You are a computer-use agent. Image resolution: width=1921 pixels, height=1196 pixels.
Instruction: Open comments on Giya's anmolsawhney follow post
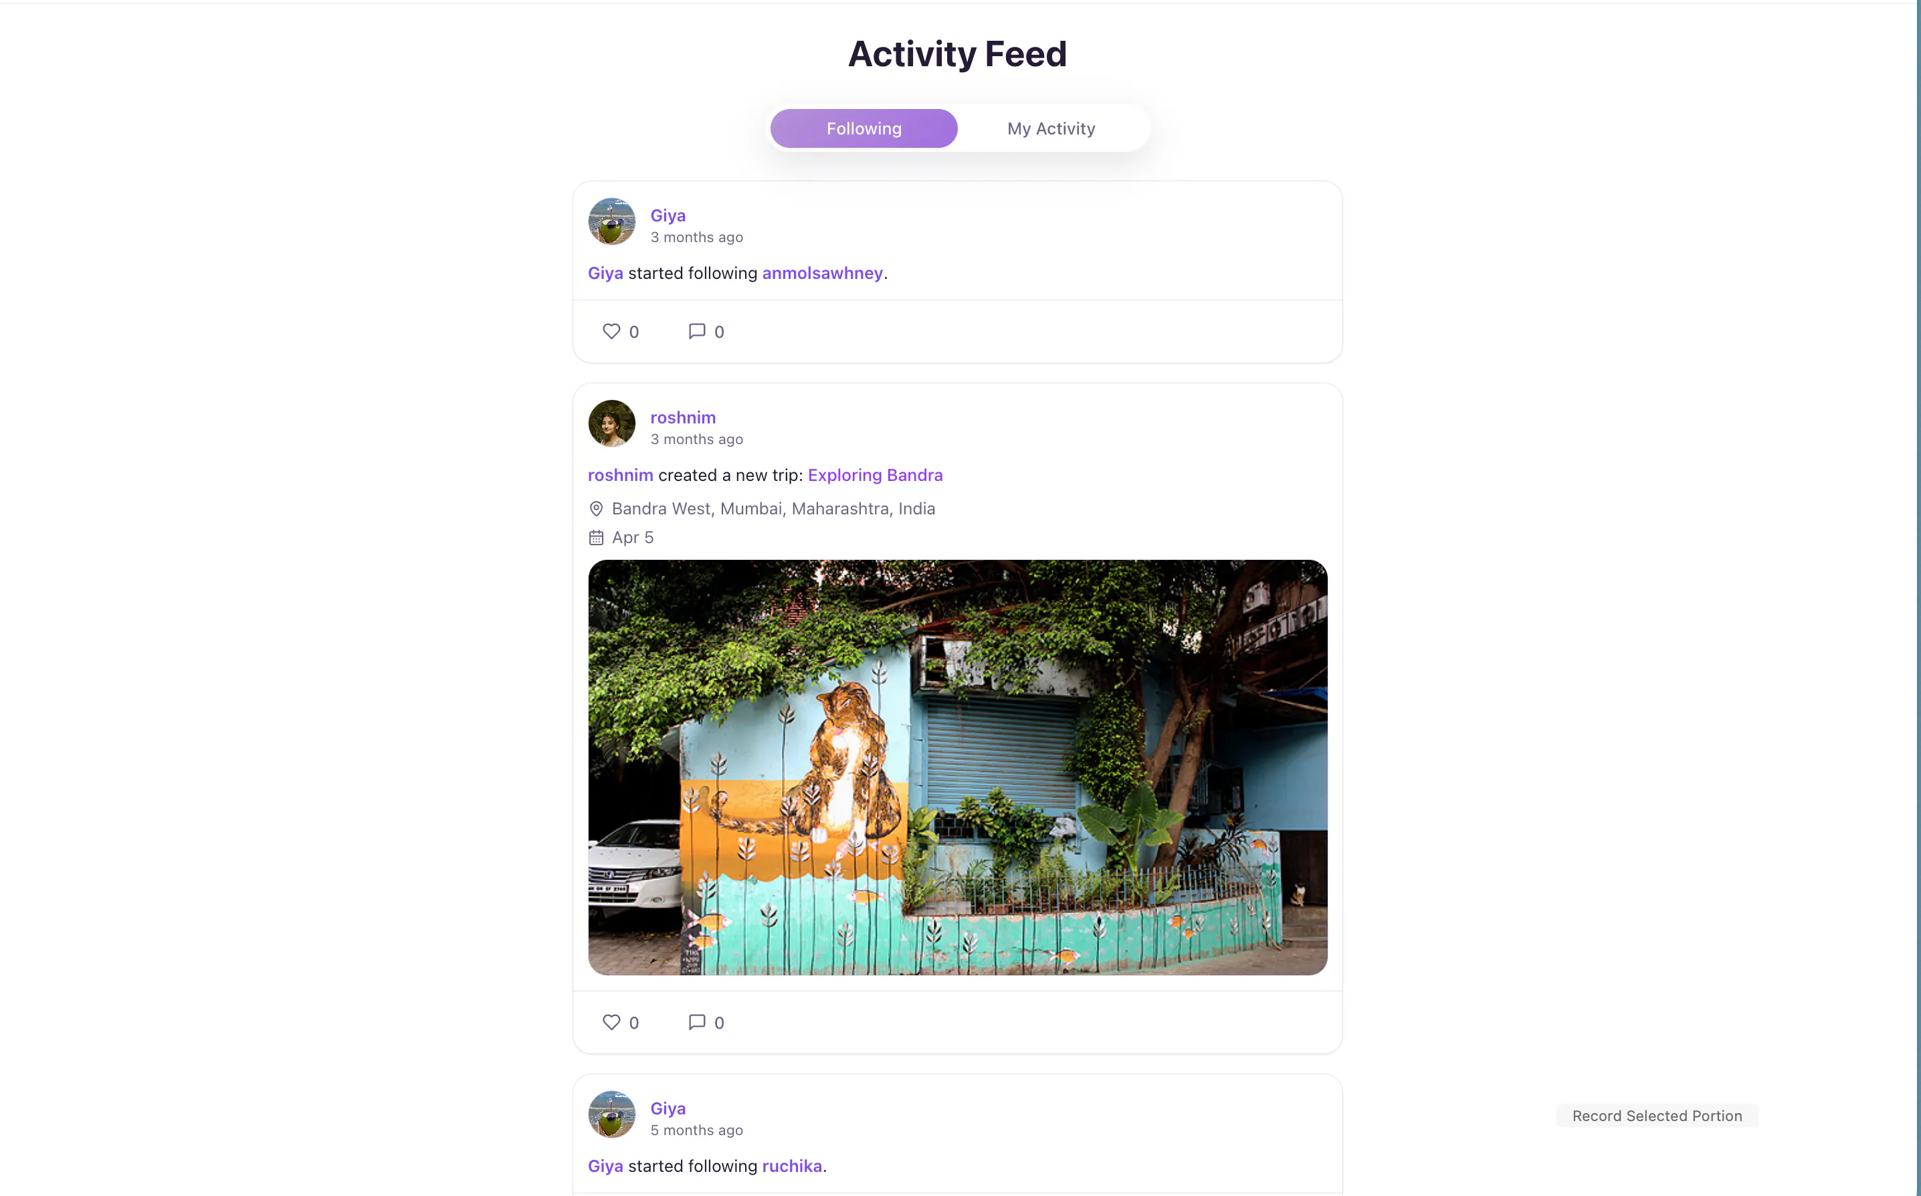[697, 331]
